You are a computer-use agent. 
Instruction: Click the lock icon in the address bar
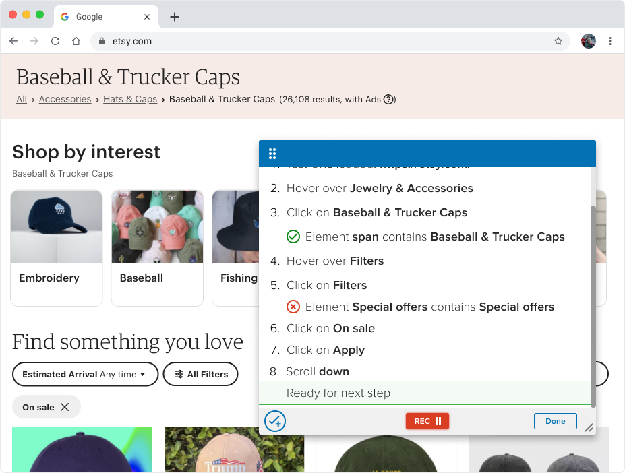pyautogui.click(x=102, y=41)
